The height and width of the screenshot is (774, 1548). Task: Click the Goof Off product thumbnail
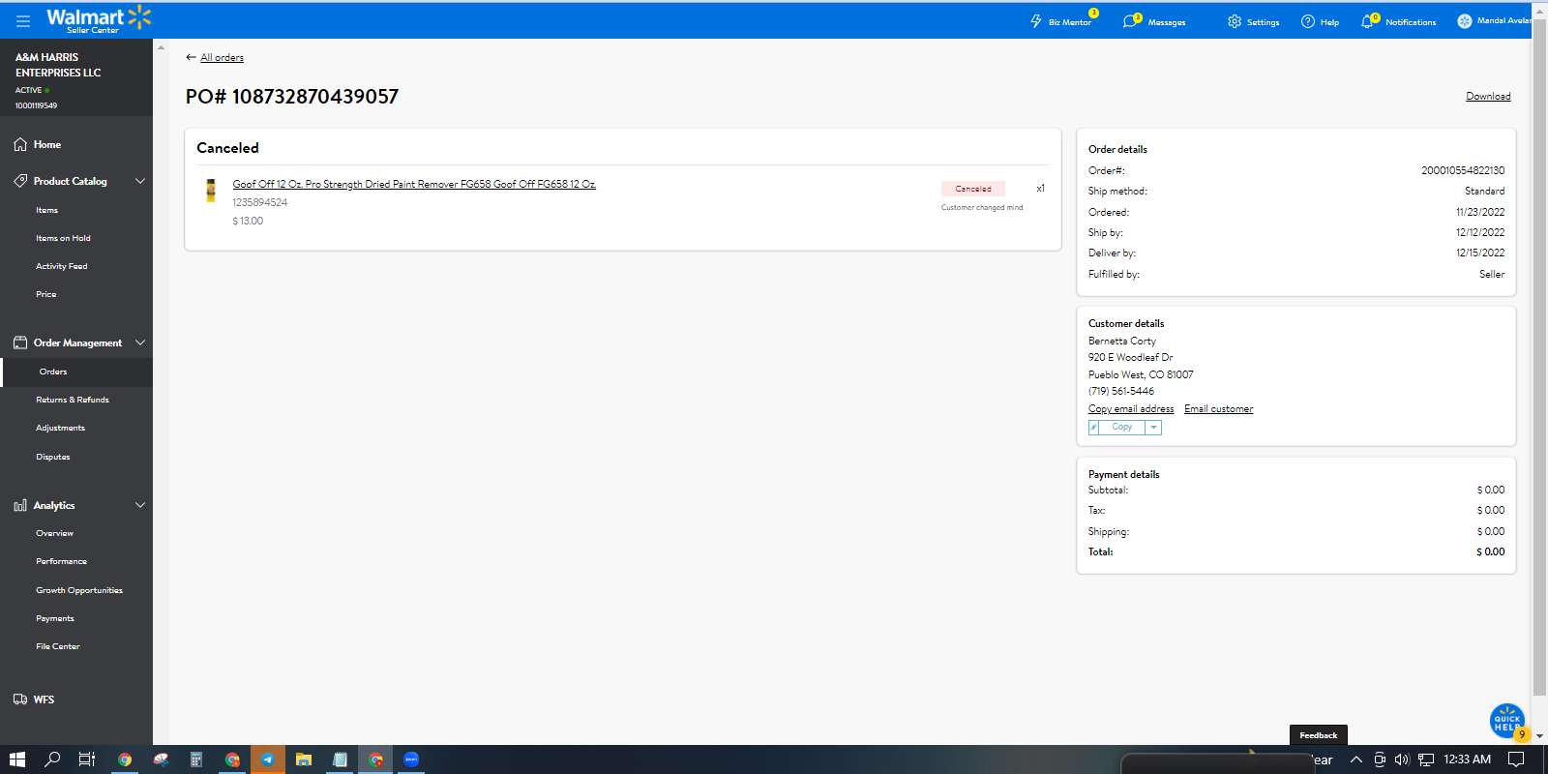[x=211, y=191]
